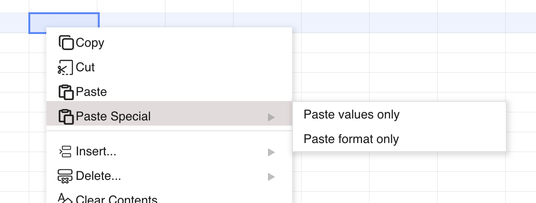Expand the Paste Special submenu arrow
536x203 pixels.
[271, 117]
